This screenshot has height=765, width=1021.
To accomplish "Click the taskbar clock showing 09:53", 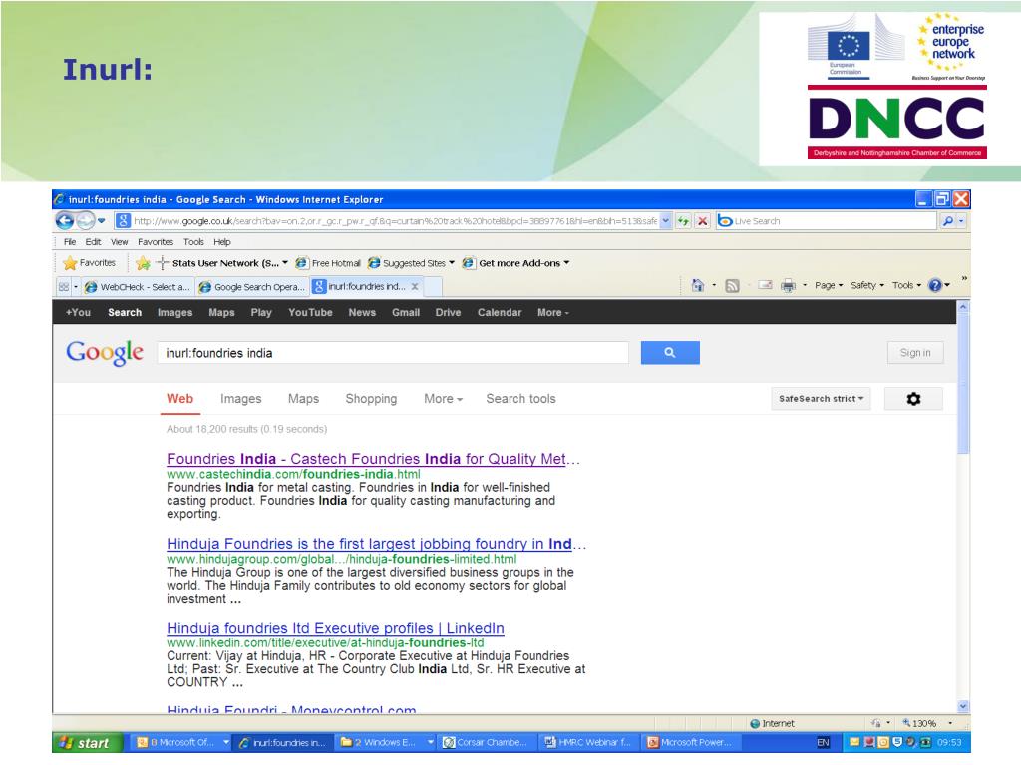I will tap(949, 742).
